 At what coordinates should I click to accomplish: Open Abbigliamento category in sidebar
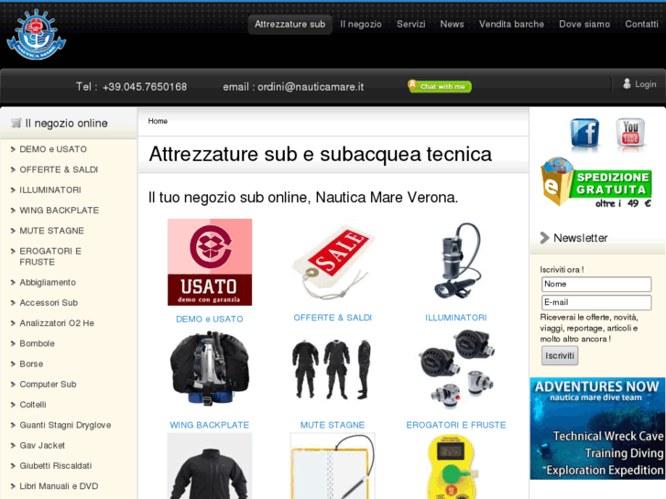pyautogui.click(x=48, y=282)
